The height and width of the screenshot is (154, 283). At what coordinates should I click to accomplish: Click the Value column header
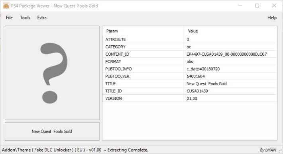click(x=230, y=31)
